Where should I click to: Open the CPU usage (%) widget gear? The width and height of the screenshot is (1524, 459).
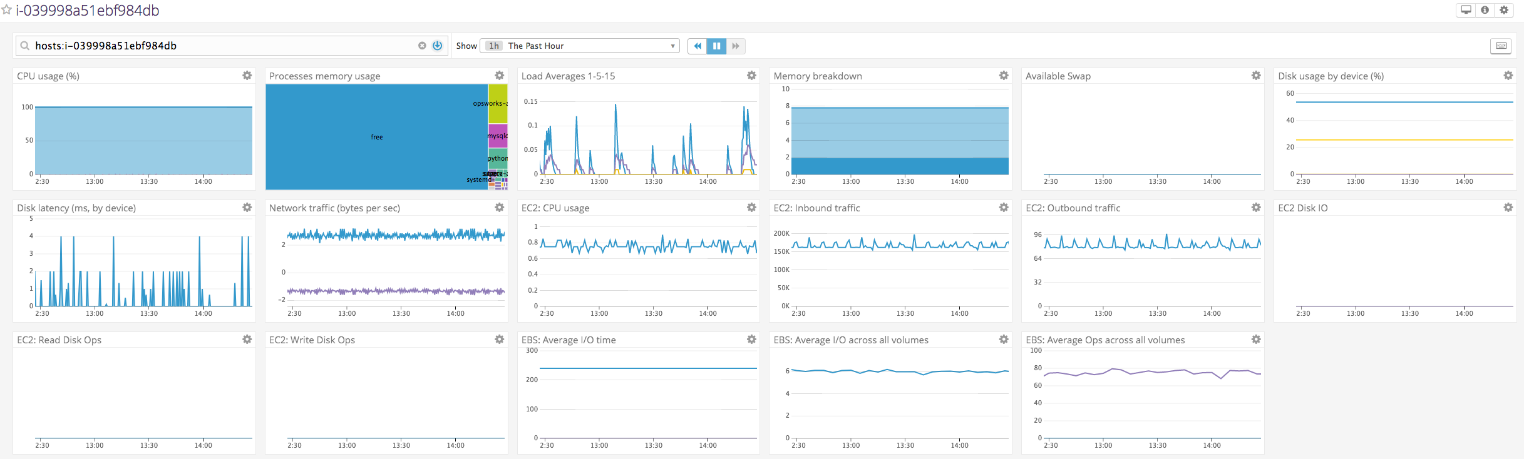pyautogui.click(x=247, y=75)
